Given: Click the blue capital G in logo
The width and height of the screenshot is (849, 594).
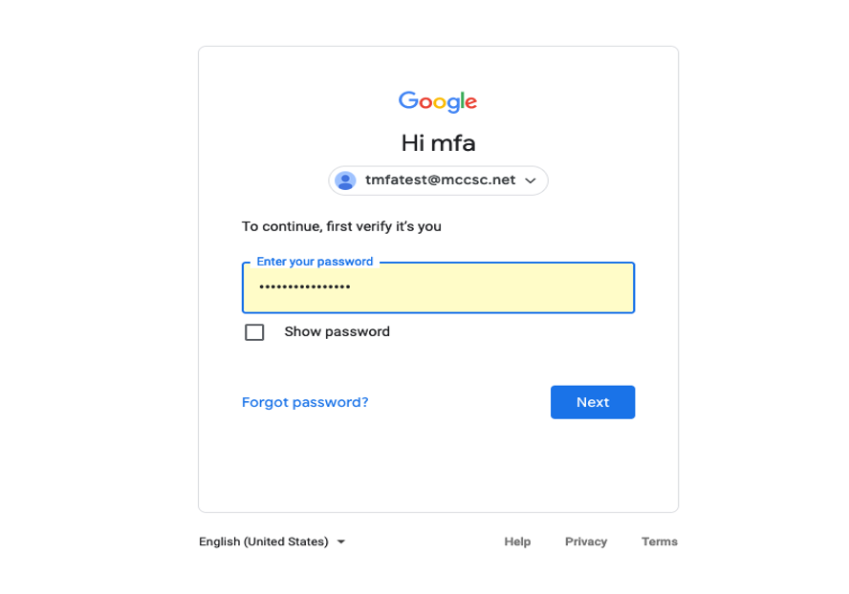Looking at the screenshot, I should click(x=408, y=100).
